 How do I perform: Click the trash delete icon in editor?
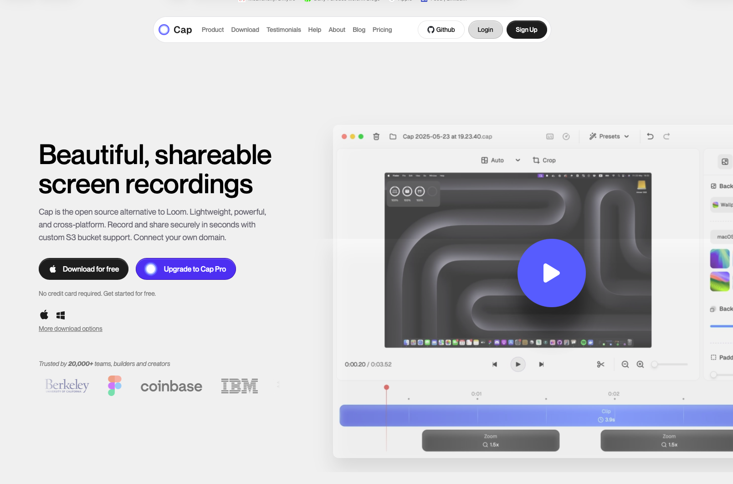[376, 136]
